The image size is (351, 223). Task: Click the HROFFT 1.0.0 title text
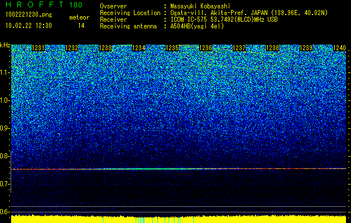click(44, 4)
